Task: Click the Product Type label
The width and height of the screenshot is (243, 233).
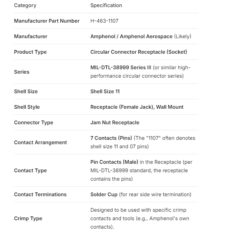Action: [30, 52]
